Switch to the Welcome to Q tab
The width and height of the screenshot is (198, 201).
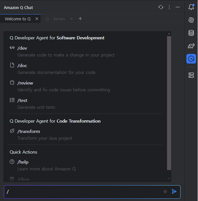coord(18,19)
